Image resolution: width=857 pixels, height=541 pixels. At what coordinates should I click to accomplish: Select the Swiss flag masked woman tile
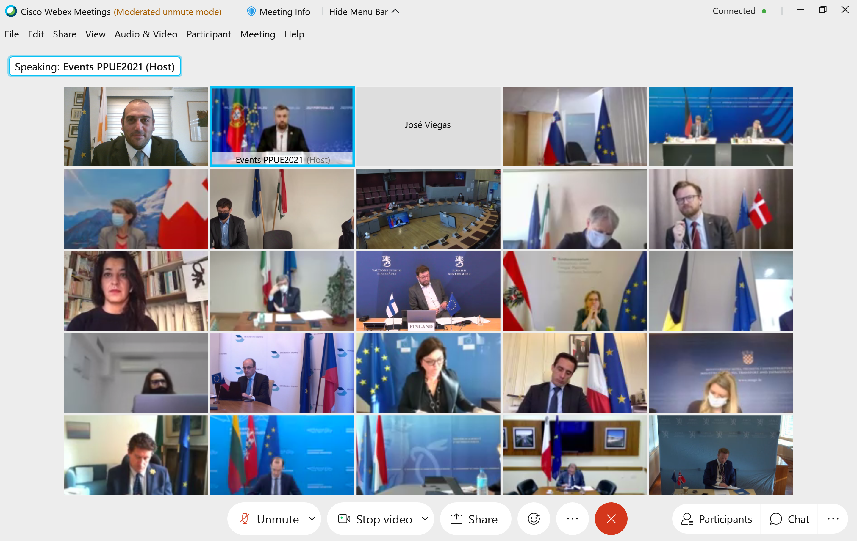(x=136, y=209)
